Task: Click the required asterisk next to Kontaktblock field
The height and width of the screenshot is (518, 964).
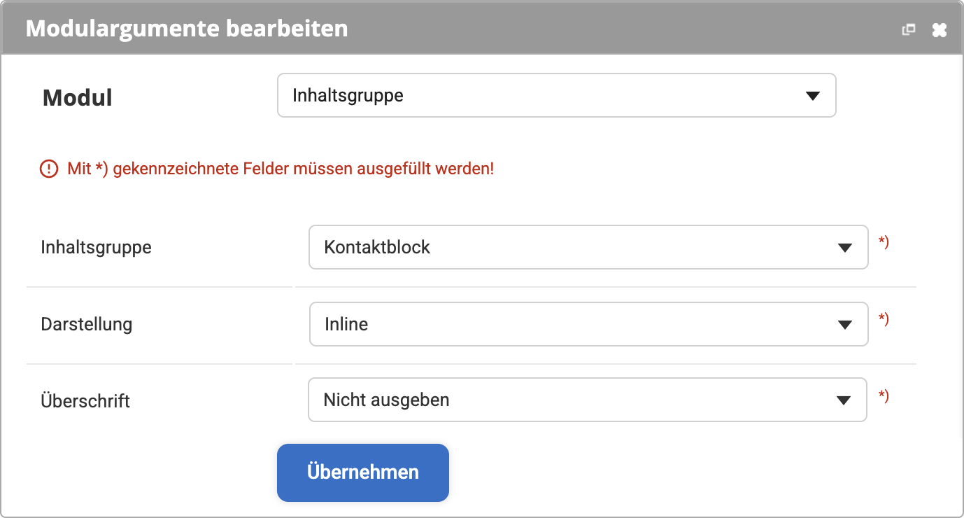Action: [884, 242]
